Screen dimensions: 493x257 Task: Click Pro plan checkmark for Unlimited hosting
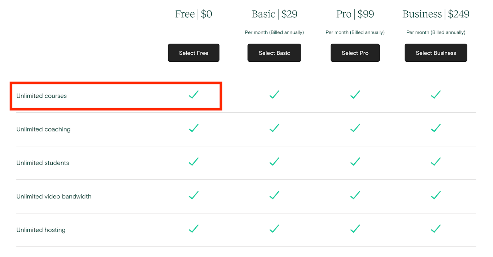[x=355, y=229]
